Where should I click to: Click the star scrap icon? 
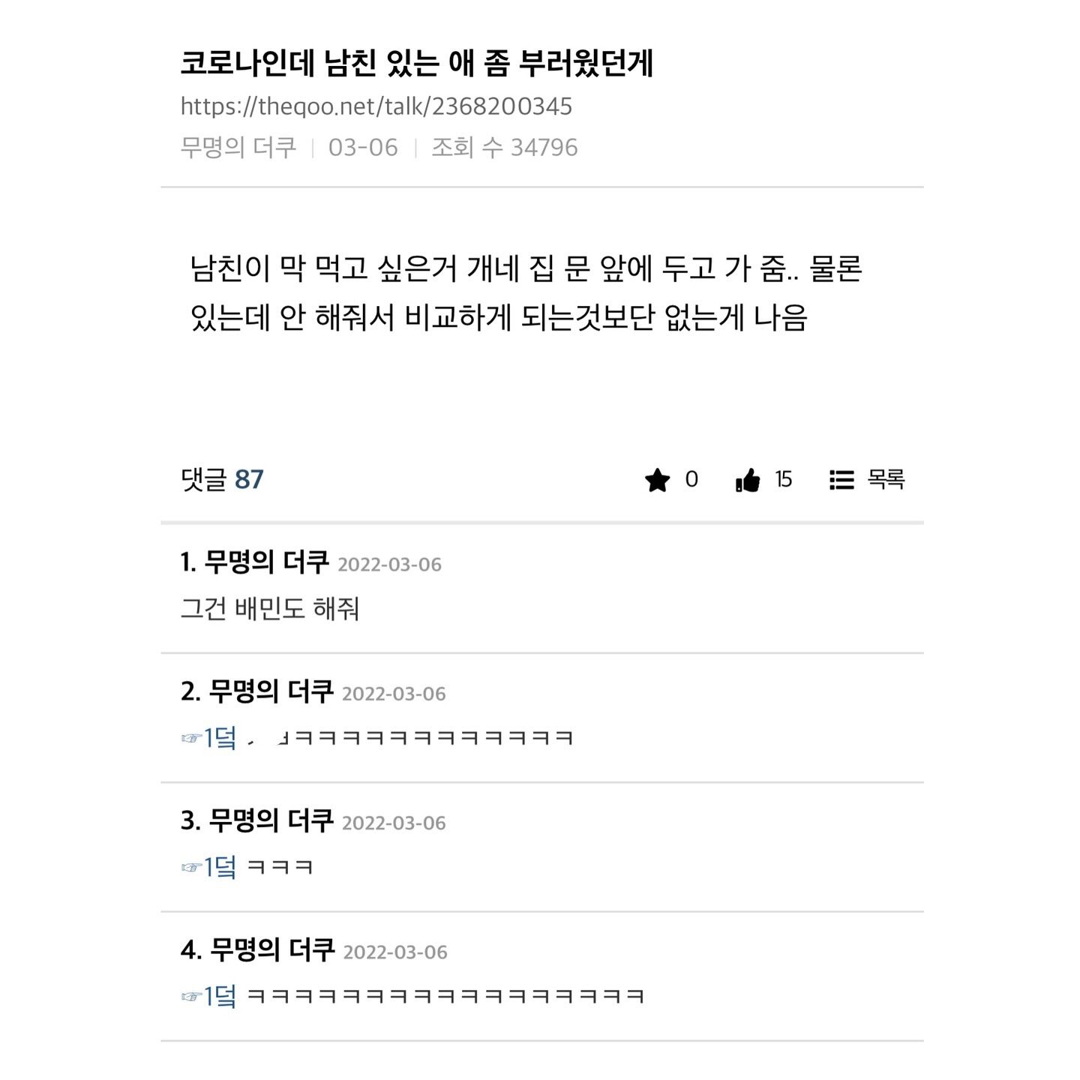click(x=657, y=480)
